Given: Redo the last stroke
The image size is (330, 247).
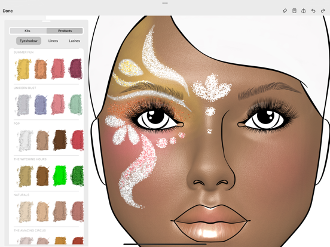Looking at the screenshot, I should [323, 11].
